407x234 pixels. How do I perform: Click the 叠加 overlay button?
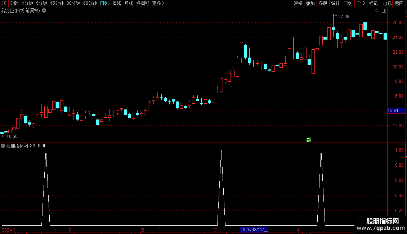310,3
